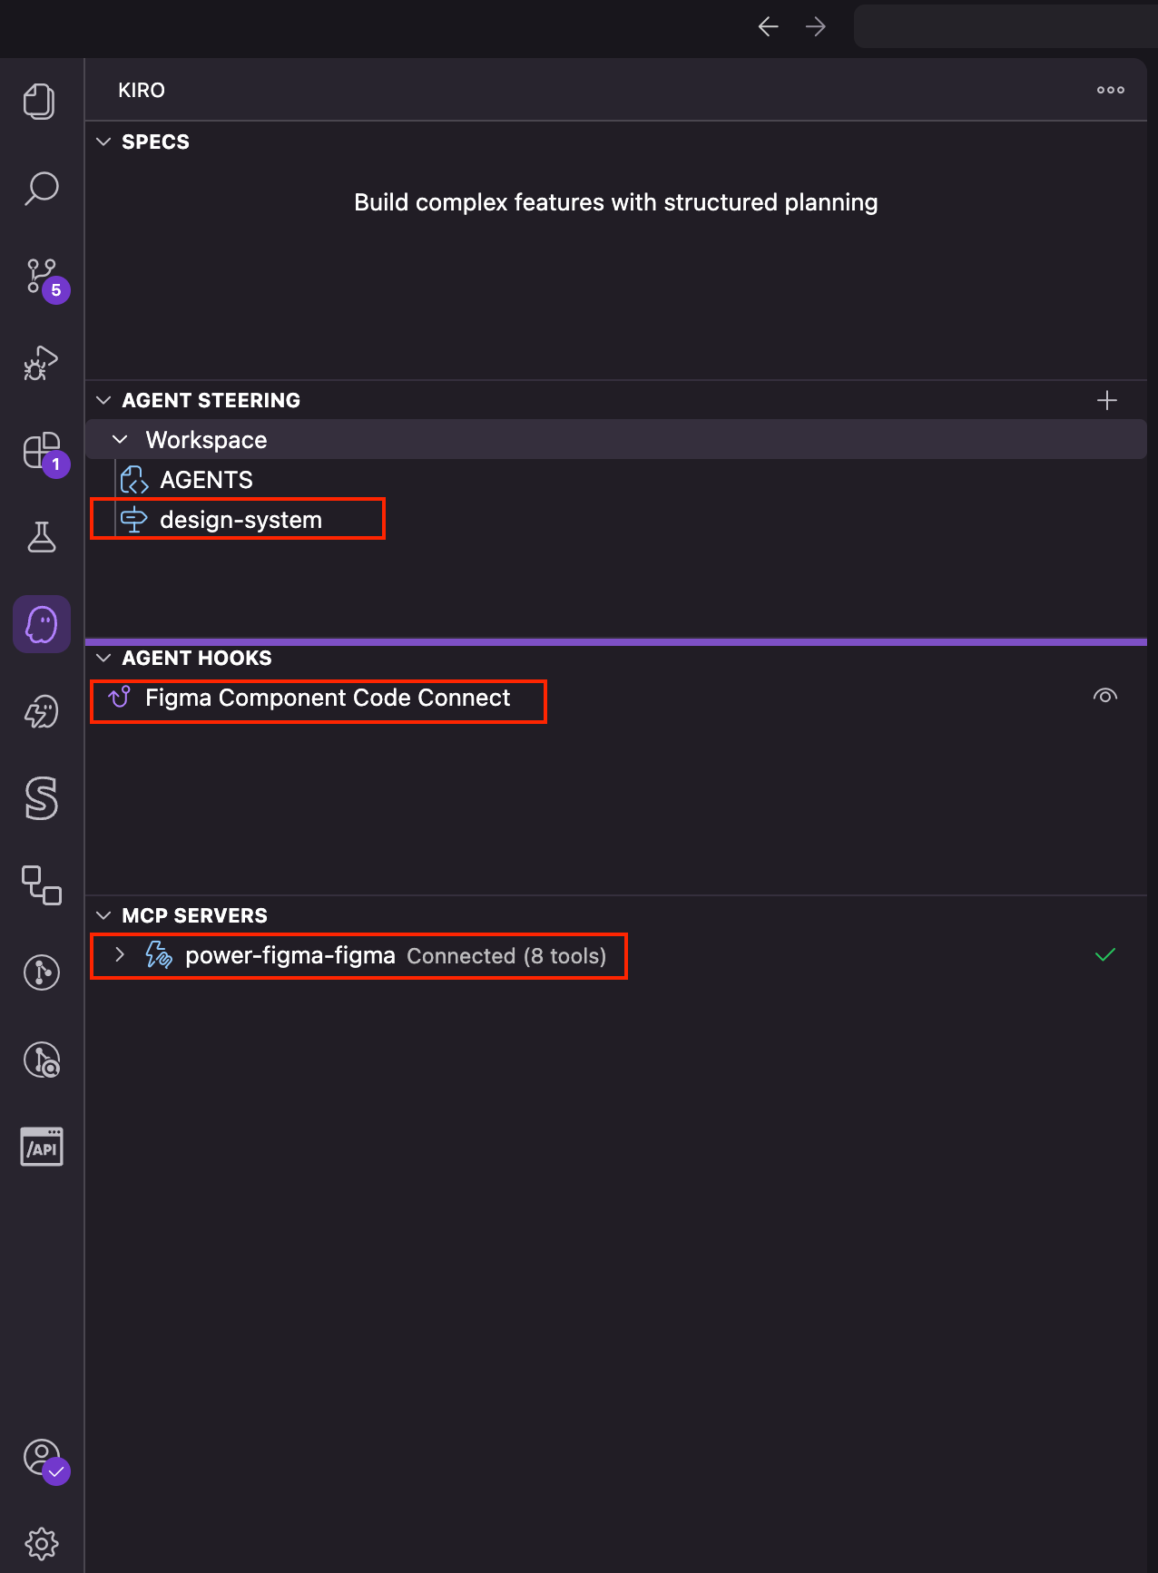Image resolution: width=1158 pixels, height=1573 pixels.
Task: Open the Search view
Action: click(x=42, y=189)
